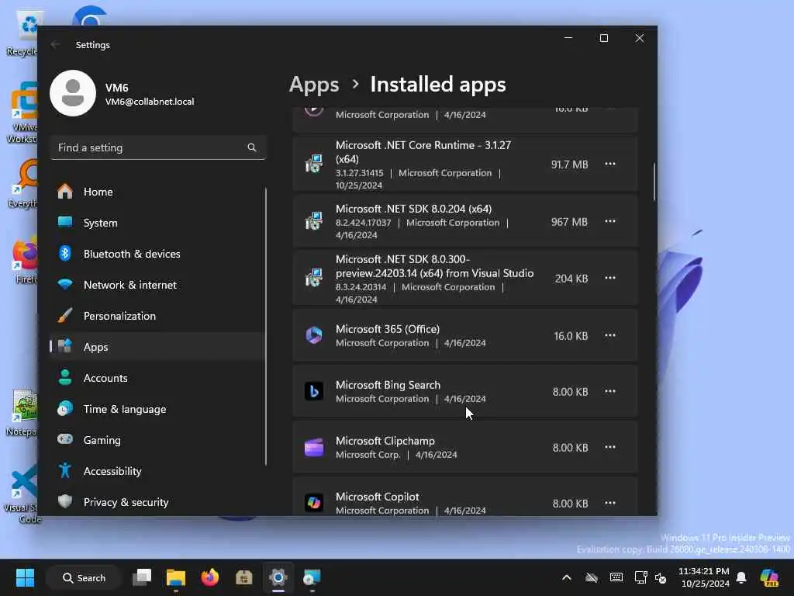
Task: Open Time & language settings
Action: pyautogui.click(x=157, y=409)
